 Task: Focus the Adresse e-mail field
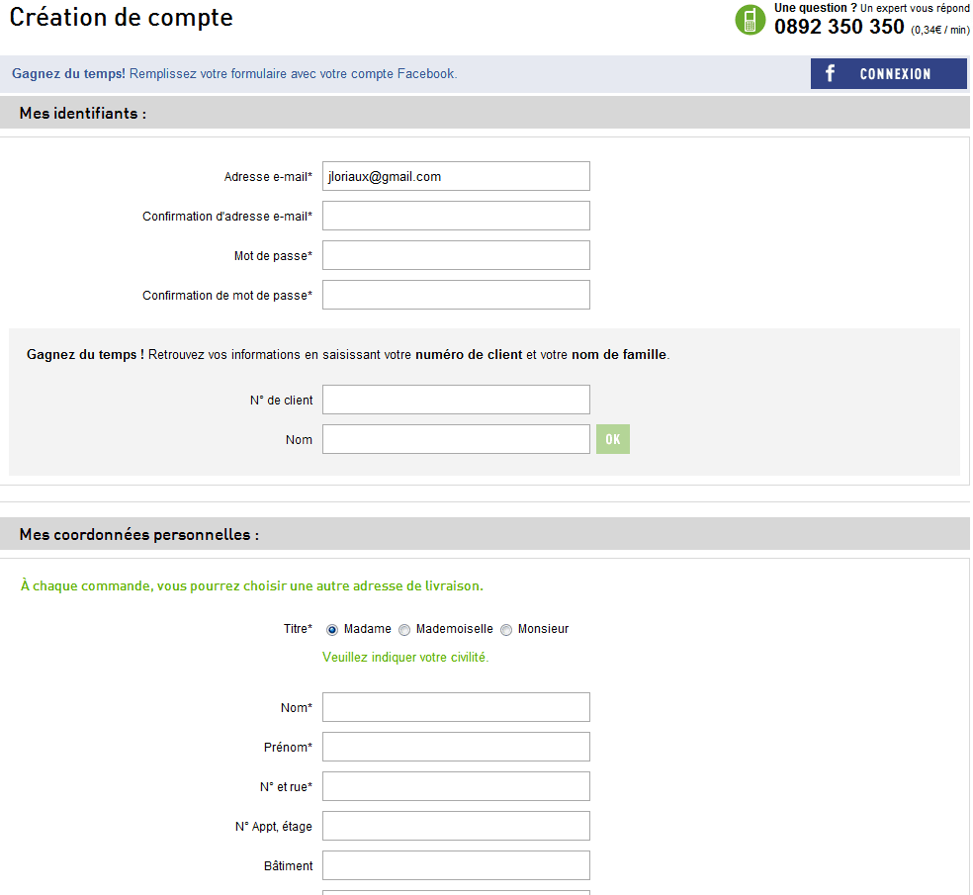tap(456, 176)
